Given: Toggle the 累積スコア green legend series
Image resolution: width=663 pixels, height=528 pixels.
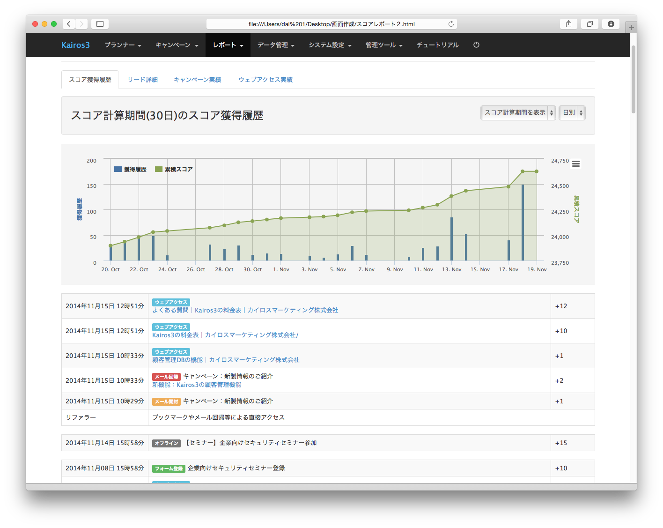Looking at the screenshot, I should (x=174, y=170).
